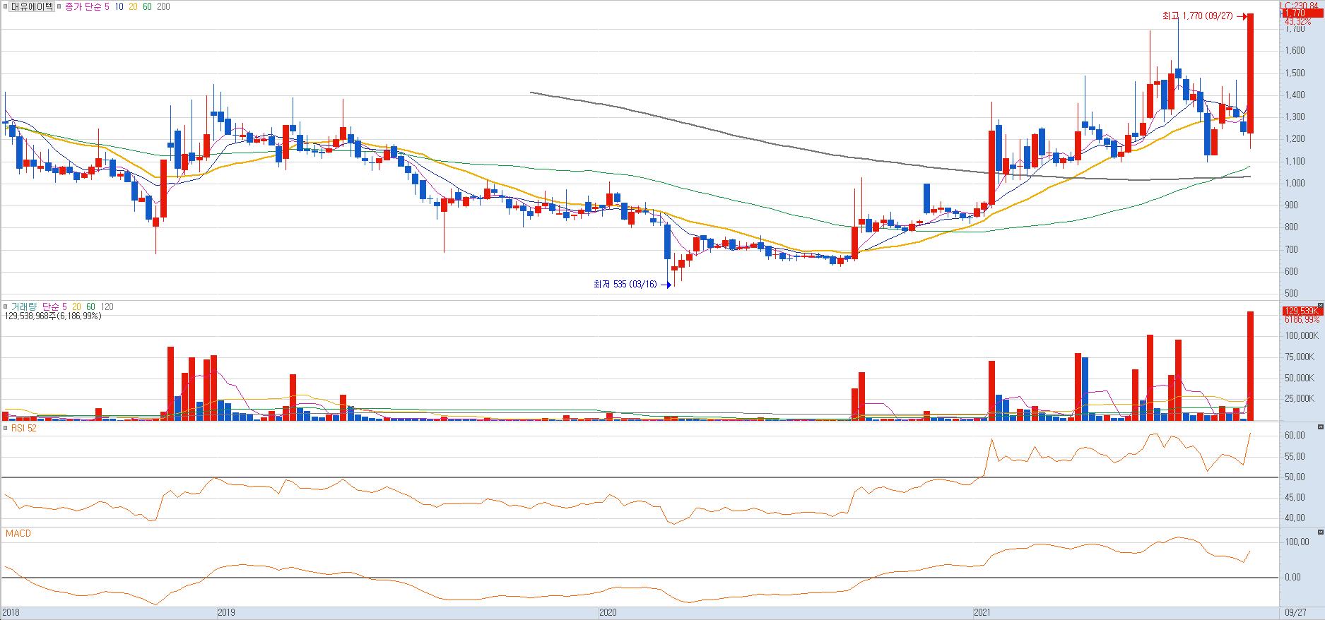Click the 1,000 price axis label
The width and height of the screenshot is (1325, 620).
point(1295,184)
